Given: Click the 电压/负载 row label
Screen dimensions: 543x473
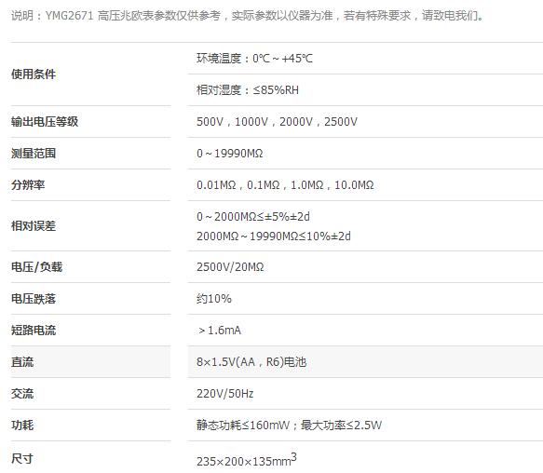Looking at the screenshot, I should (36, 267).
